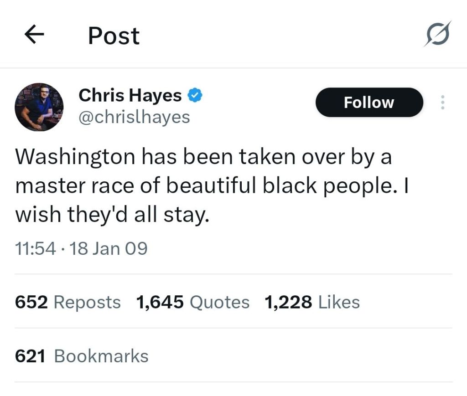Viewport: 467px width, 396px height.
Task: Click the word Washington in the post
Action: click(x=75, y=158)
